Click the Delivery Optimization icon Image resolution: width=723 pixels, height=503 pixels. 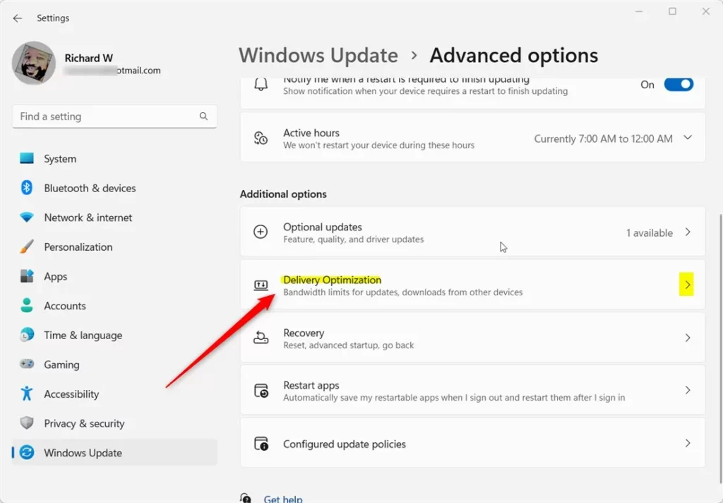(261, 285)
